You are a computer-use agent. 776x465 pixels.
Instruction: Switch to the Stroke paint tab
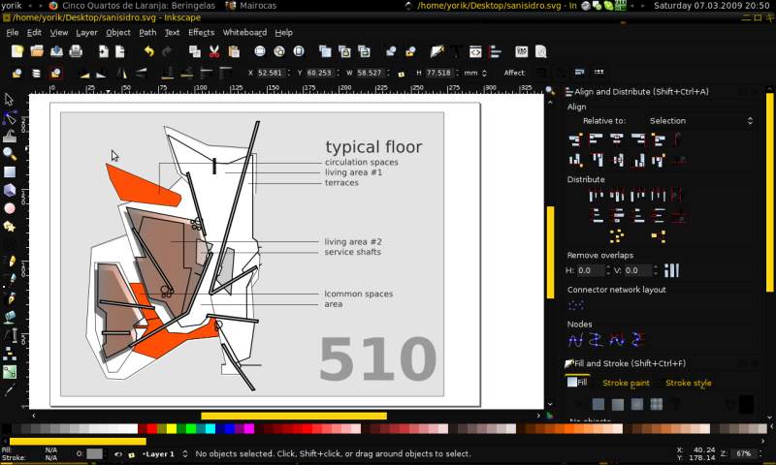[x=626, y=383]
